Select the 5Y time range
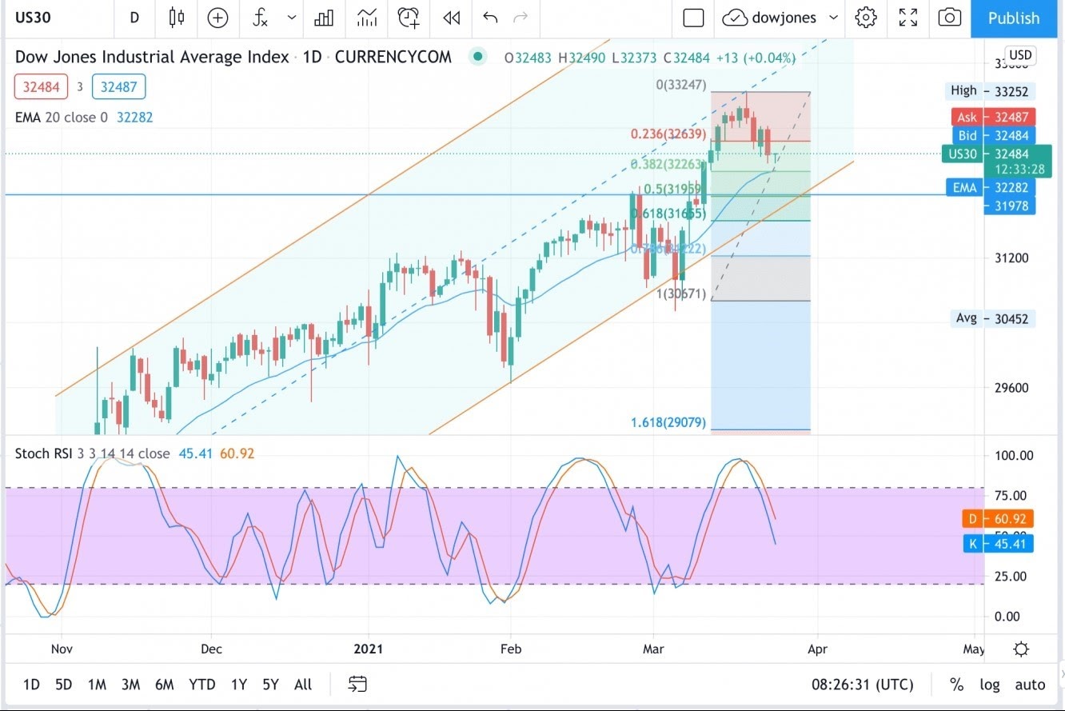Screen dimensions: 1065x711 click(x=271, y=685)
